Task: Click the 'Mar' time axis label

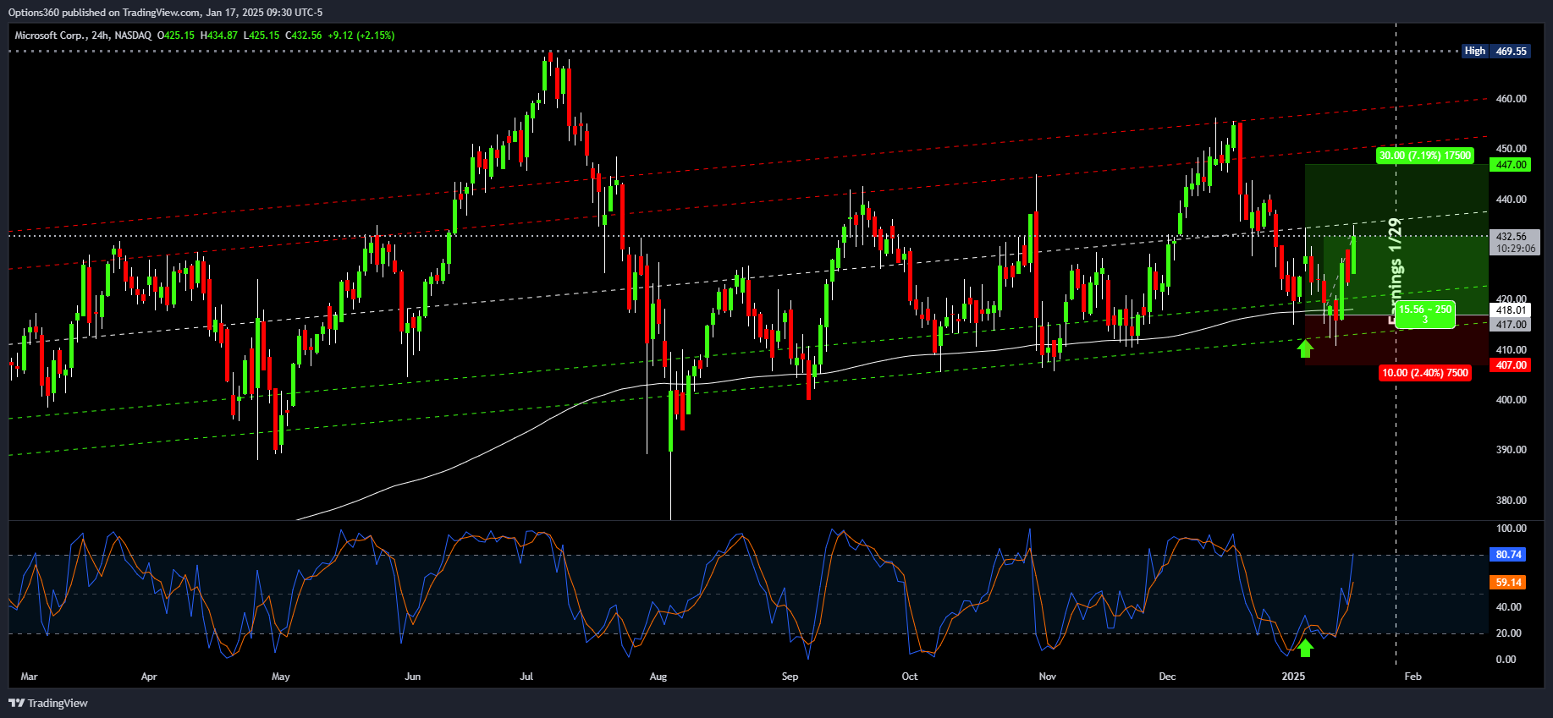Action: (x=29, y=677)
